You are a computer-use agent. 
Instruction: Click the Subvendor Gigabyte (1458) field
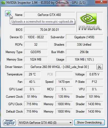84,37
